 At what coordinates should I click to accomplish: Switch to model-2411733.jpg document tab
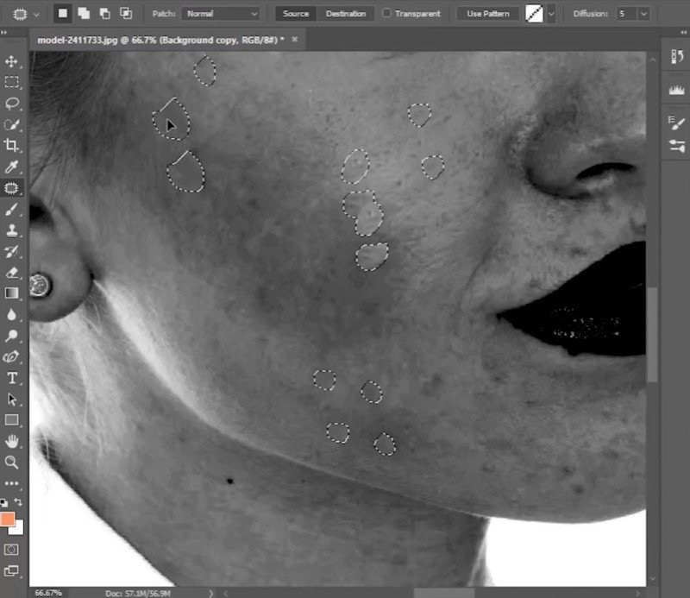[160, 40]
